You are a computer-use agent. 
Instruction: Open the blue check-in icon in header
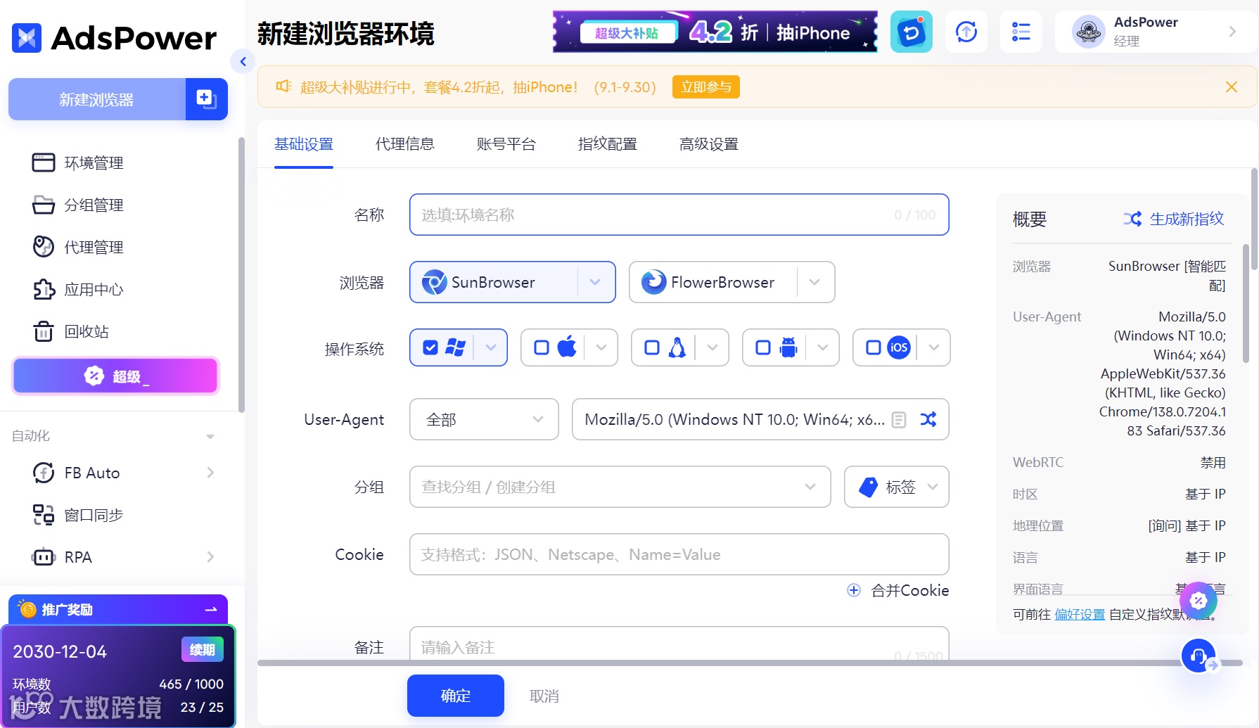[911, 32]
